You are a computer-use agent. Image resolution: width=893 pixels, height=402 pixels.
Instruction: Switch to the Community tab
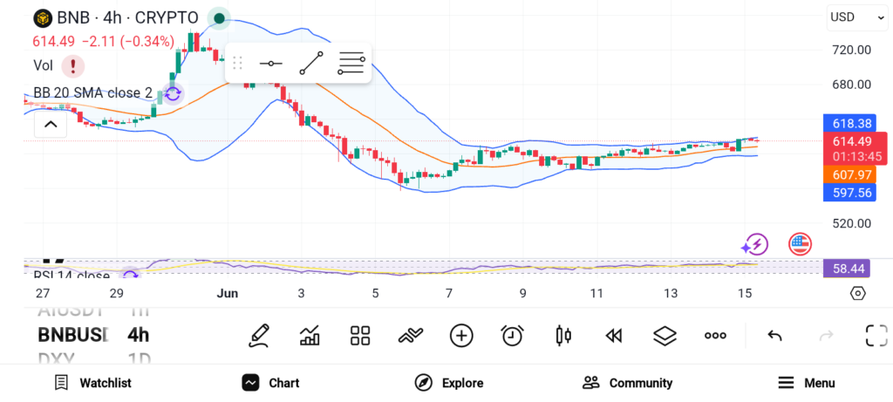tap(627, 383)
